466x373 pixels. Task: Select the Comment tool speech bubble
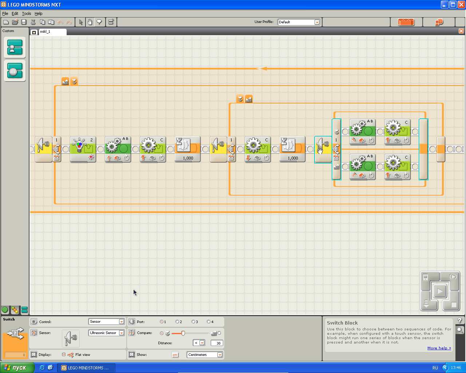click(99, 22)
